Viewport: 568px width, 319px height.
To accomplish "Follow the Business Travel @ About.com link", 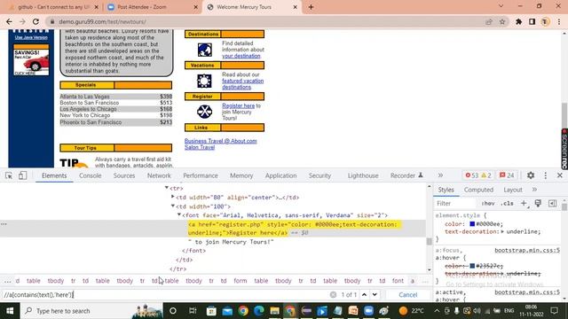I will tap(221, 141).
